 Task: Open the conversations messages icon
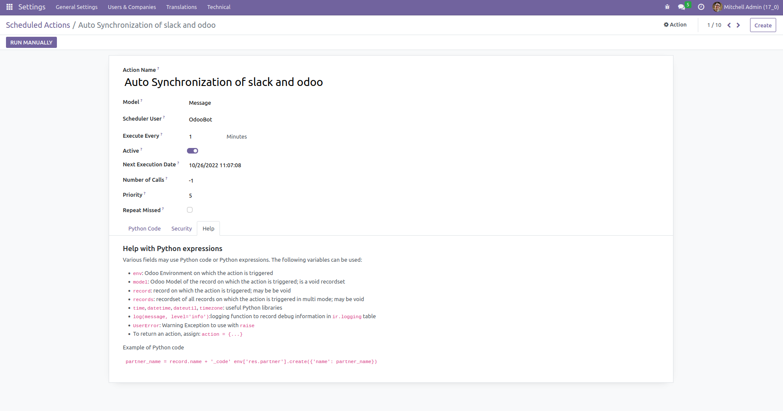click(682, 7)
